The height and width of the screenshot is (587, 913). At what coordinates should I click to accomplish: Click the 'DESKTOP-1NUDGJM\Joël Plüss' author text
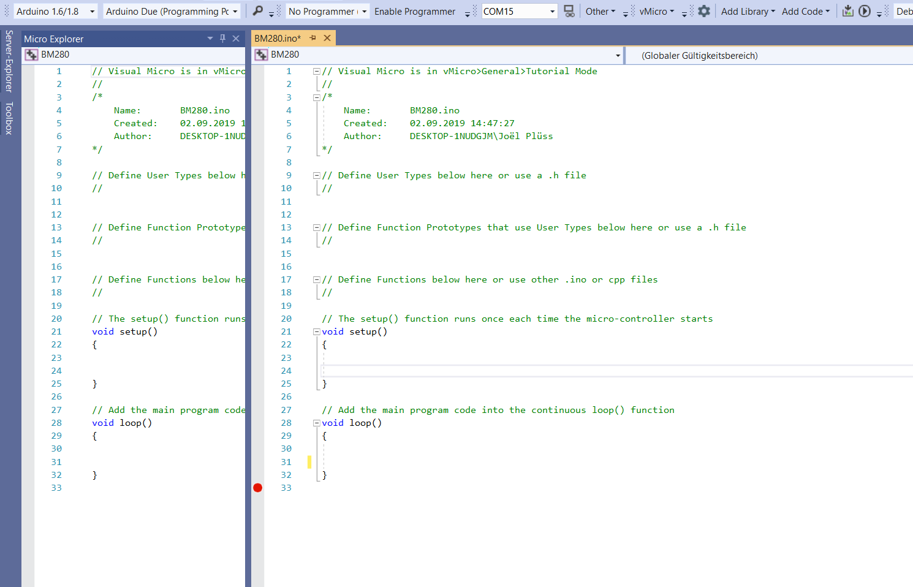[x=481, y=136]
